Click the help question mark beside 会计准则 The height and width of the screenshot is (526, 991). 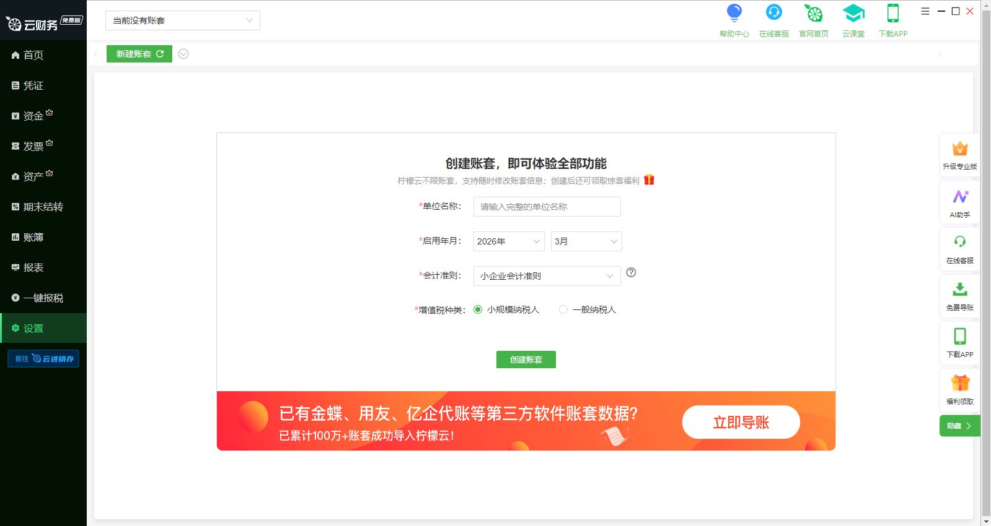tap(631, 272)
